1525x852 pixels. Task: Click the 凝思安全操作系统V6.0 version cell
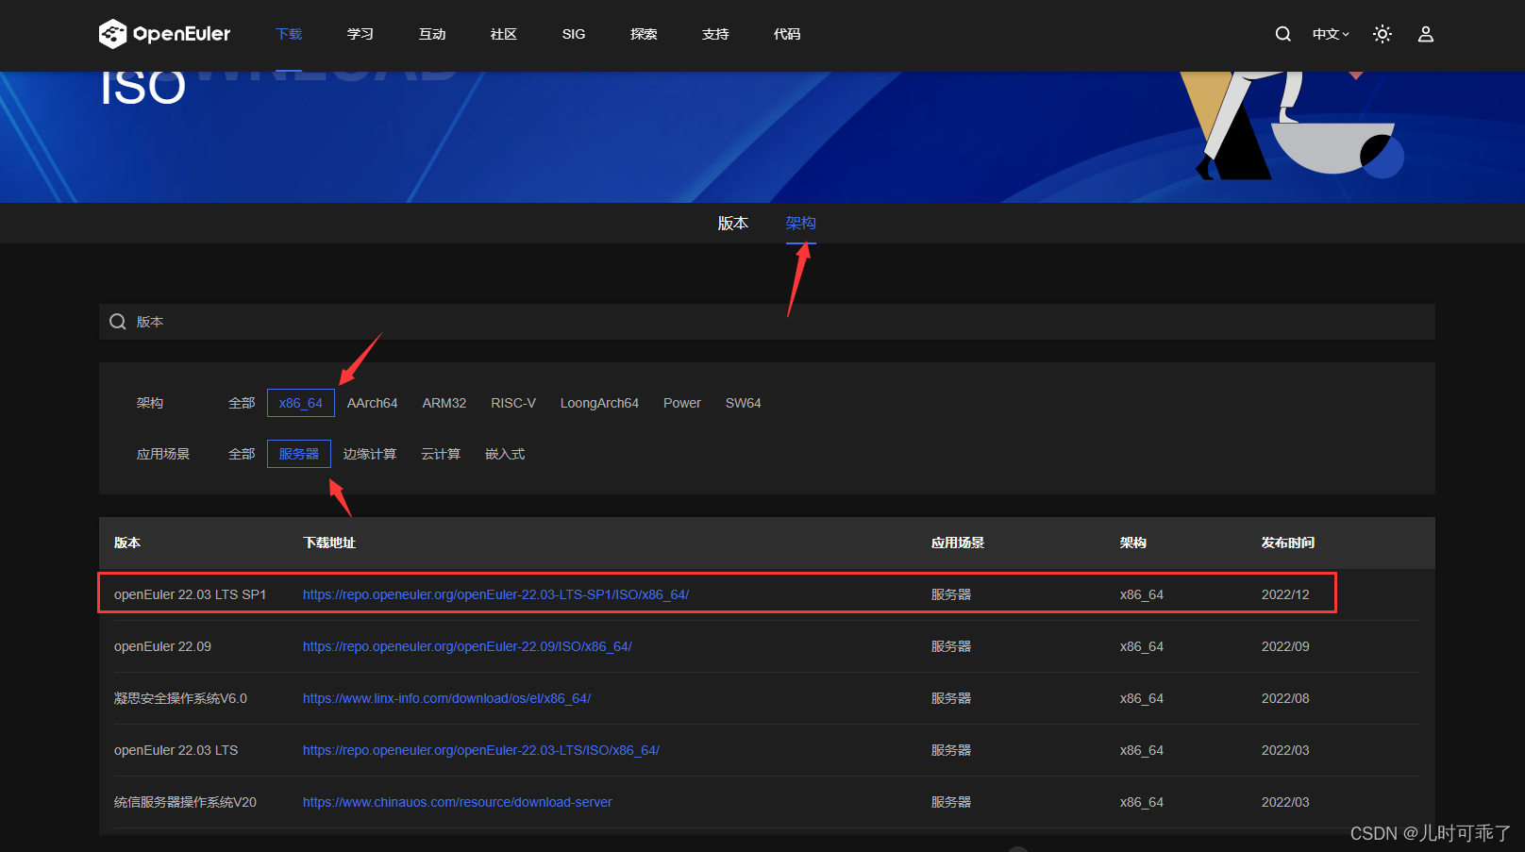point(180,698)
